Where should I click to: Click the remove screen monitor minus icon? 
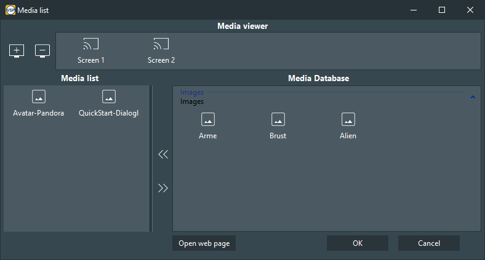coord(42,51)
